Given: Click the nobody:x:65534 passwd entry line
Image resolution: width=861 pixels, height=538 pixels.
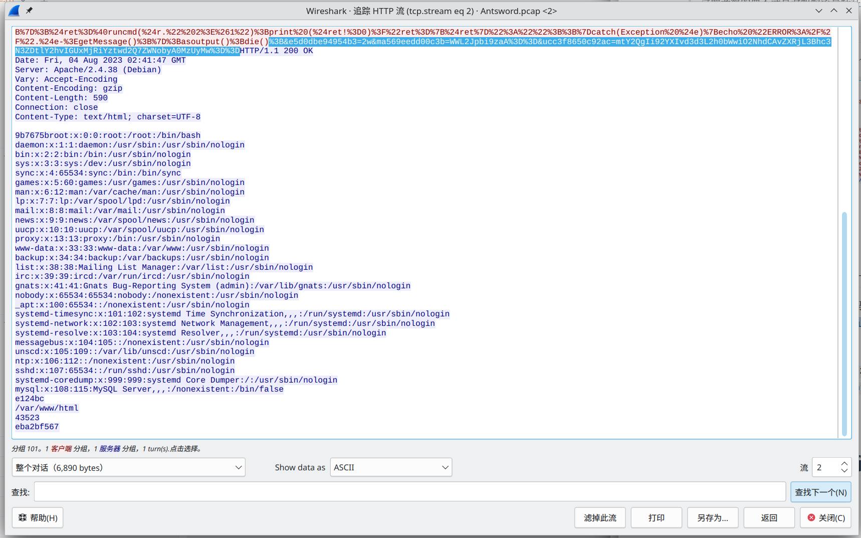Looking at the screenshot, I should 157,295.
